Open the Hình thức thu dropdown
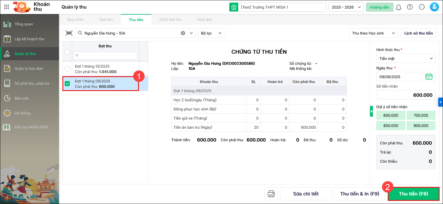443x204 pixels. [405, 58]
